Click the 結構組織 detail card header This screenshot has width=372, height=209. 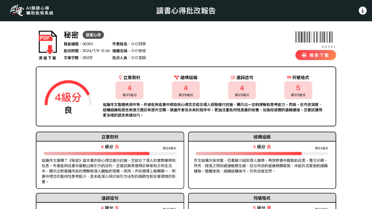(x=262, y=137)
